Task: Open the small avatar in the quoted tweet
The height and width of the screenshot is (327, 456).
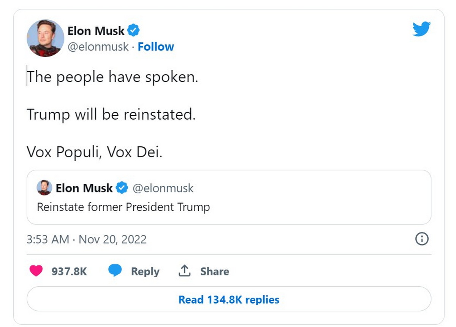Action: pyautogui.click(x=44, y=188)
